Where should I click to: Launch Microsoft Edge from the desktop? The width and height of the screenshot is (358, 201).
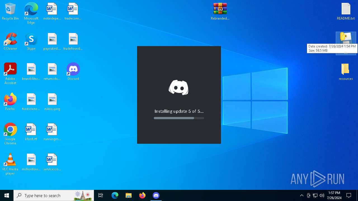31,13
